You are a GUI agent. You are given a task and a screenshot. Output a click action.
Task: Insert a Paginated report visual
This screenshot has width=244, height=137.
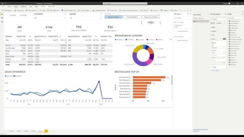click(x=99, y=10)
